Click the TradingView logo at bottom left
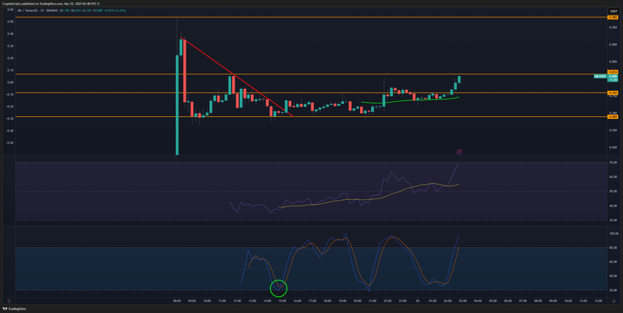 tap(14, 309)
